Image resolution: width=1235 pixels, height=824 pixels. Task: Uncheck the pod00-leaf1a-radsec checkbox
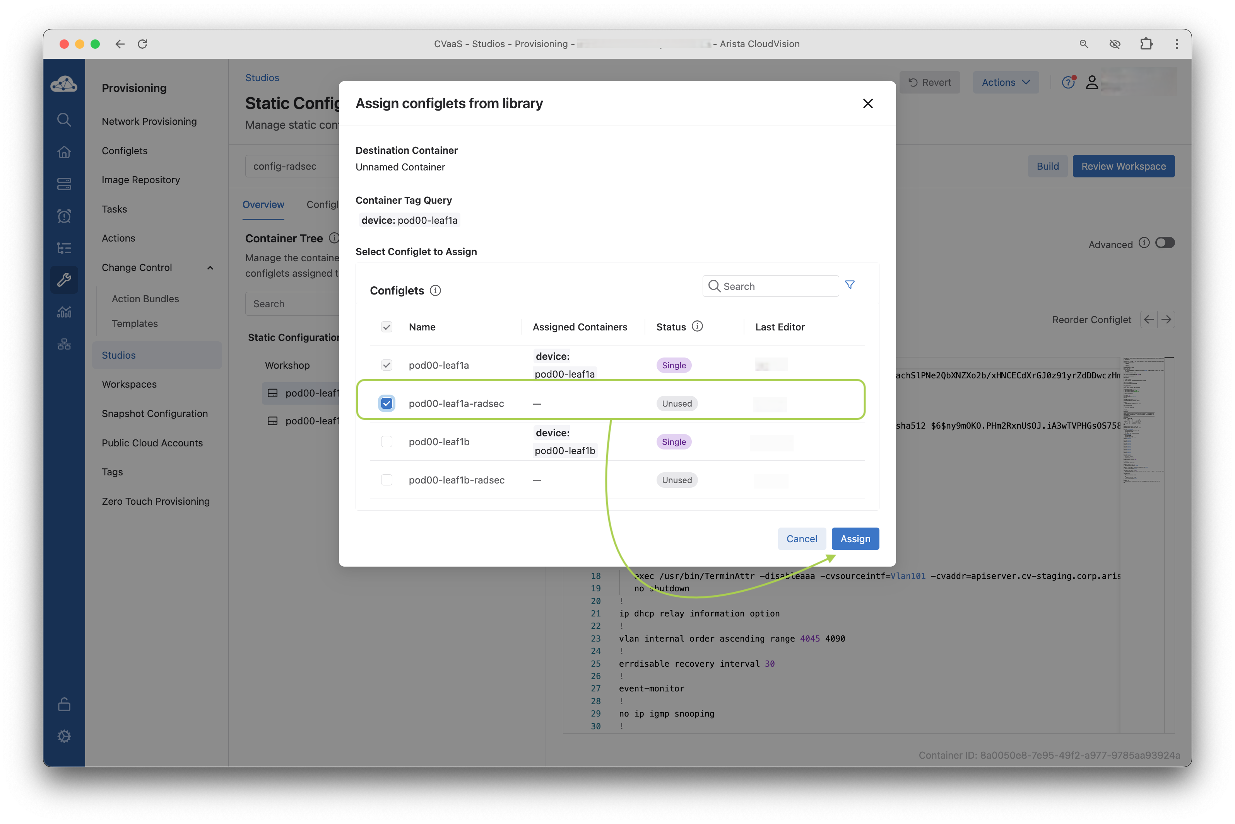[x=387, y=403]
